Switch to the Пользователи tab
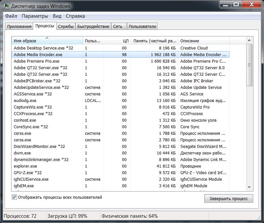This screenshot has width=264, height=223. point(142,27)
